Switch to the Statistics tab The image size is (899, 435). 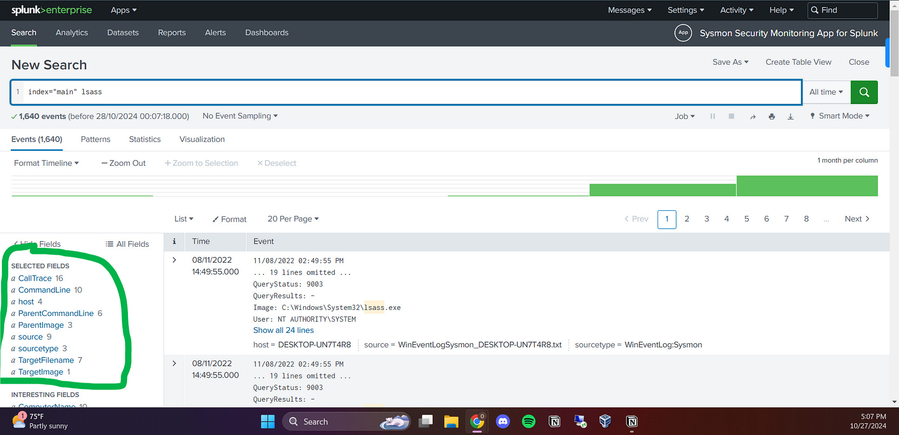145,140
